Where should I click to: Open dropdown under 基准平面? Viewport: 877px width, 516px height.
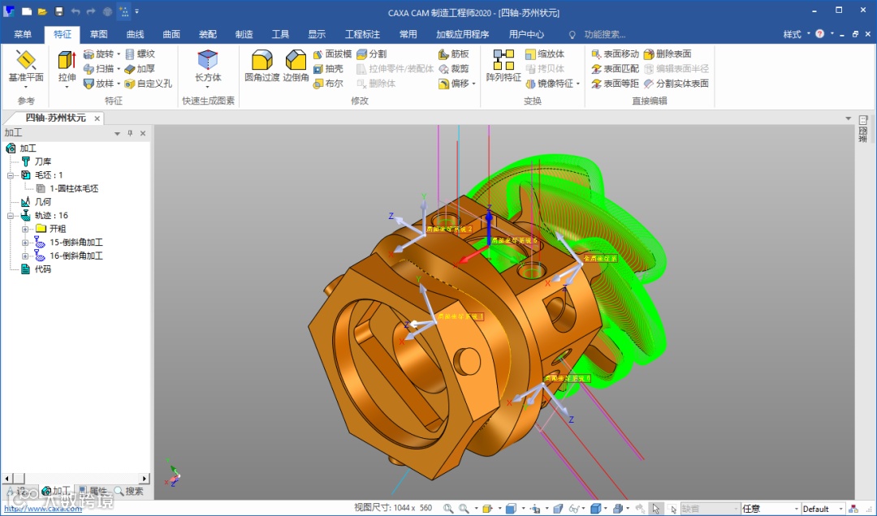coord(26,87)
